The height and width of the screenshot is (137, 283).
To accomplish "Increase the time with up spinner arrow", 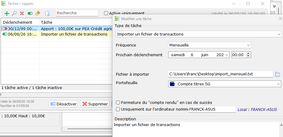I will [x=249, y=53].
